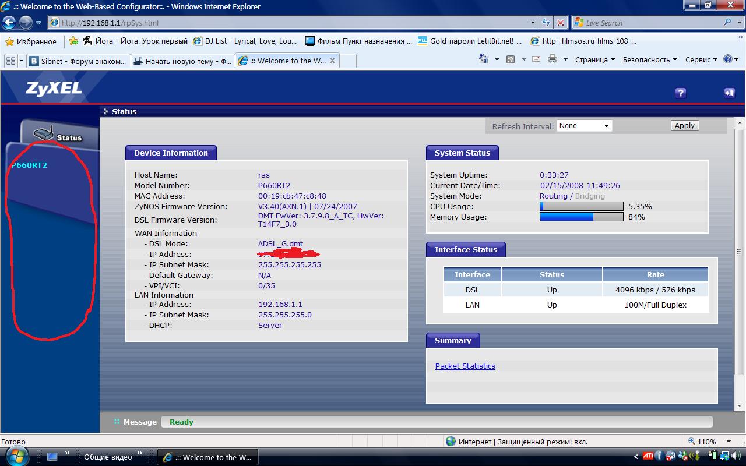Go back with the browser Back arrow
This screenshot has width=746, height=466.
point(9,23)
